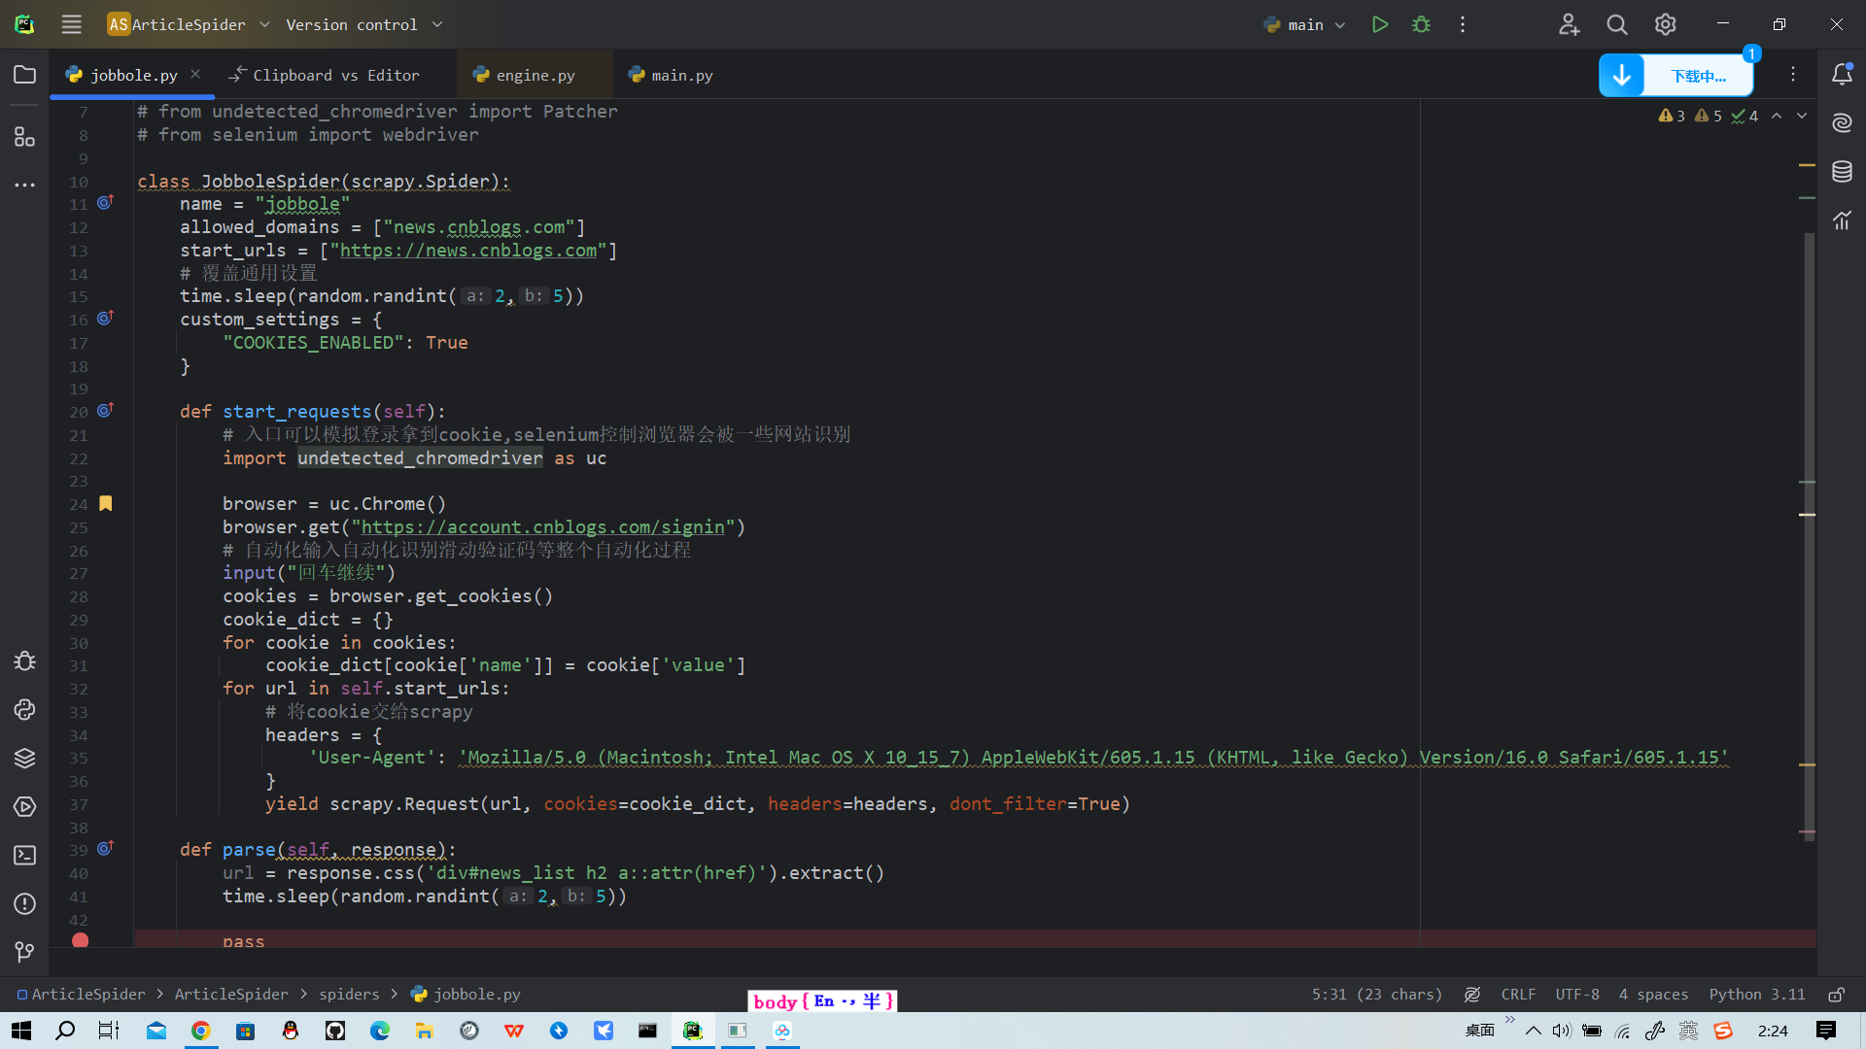Go to previous highlighted problem arrow
The image size is (1866, 1049).
point(1777,116)
